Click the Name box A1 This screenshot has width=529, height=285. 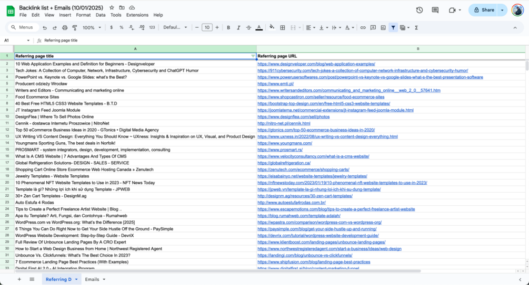16,40
